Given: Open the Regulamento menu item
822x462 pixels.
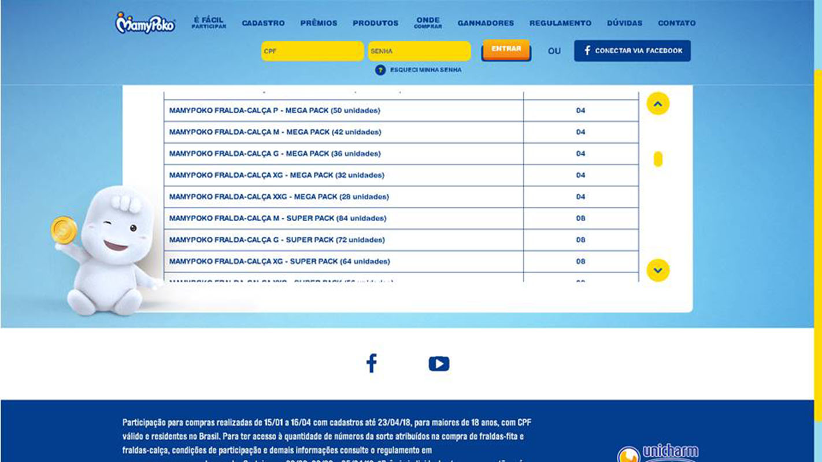Looking at the screenshot, I should coord(560,23).
